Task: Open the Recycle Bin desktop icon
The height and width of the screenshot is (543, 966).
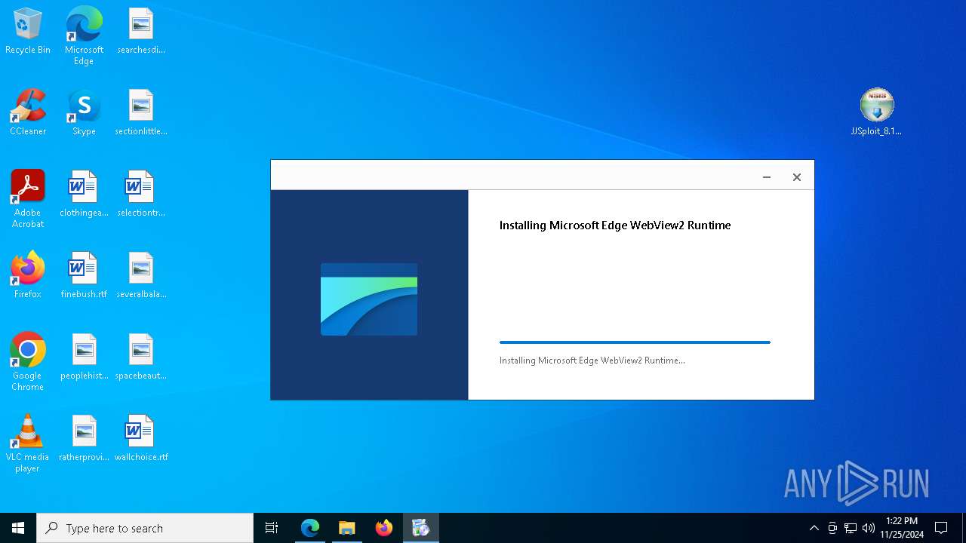Action: (x=28, y=32)
